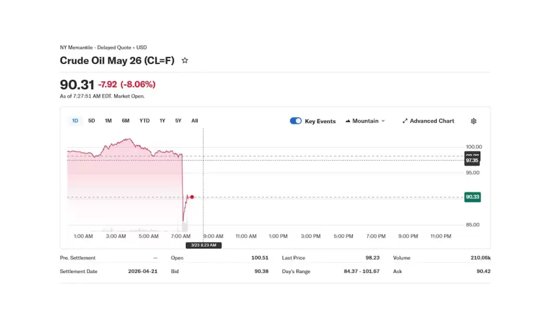Click the 90.31 current price
The width and height of the screenshot is (540, 333).
tap(77, 85)
